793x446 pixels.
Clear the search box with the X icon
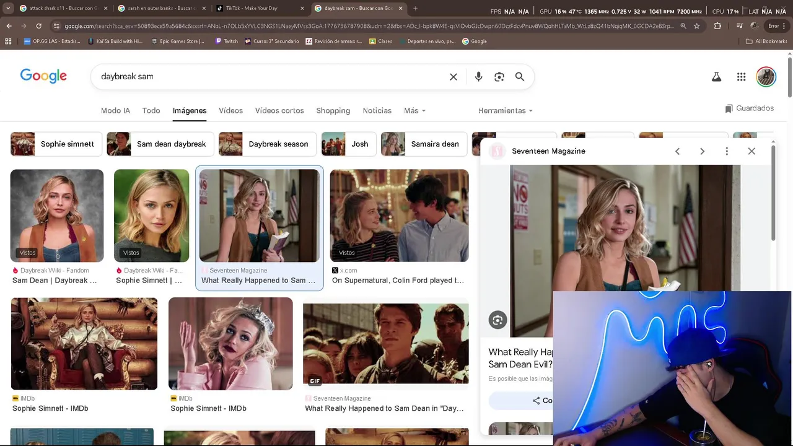453,77
